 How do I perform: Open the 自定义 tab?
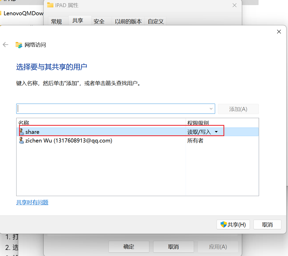click(x=155, y=22)
